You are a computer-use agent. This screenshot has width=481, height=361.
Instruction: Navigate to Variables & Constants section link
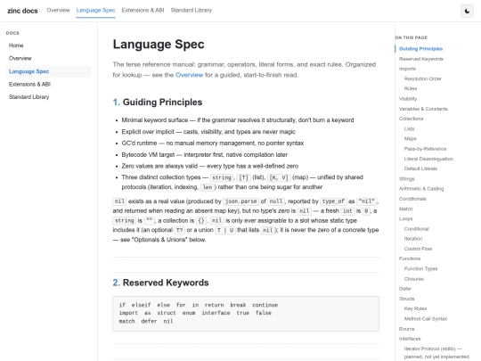tap(423, 109)
